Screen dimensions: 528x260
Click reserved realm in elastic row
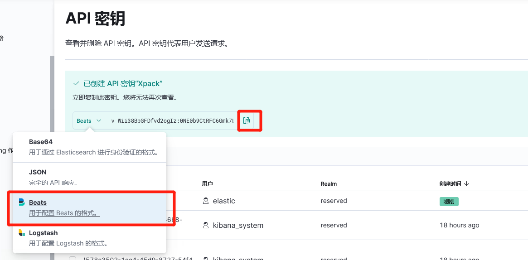[x=334, y=201]
